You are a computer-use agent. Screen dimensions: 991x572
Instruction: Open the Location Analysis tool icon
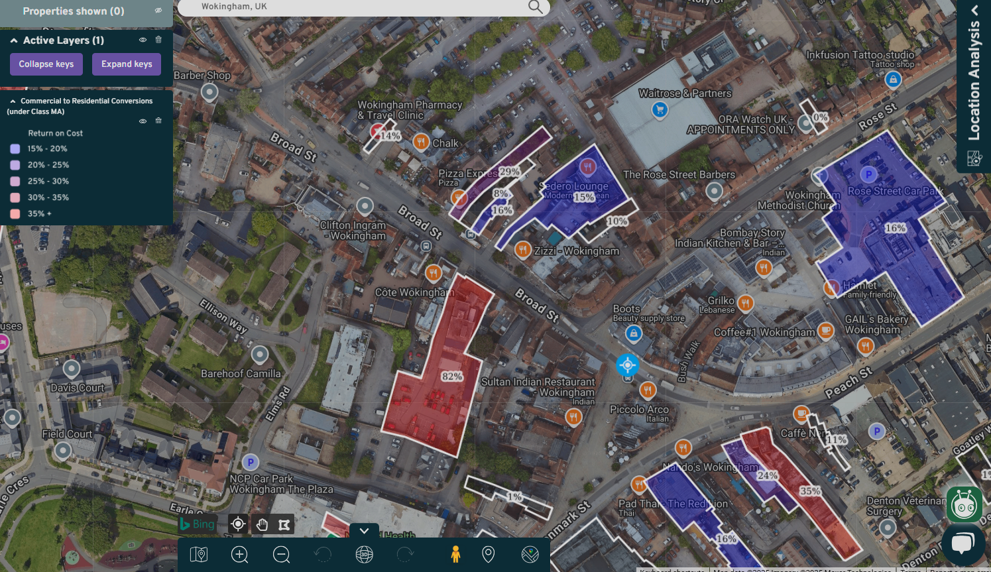(x=974, y=158)
